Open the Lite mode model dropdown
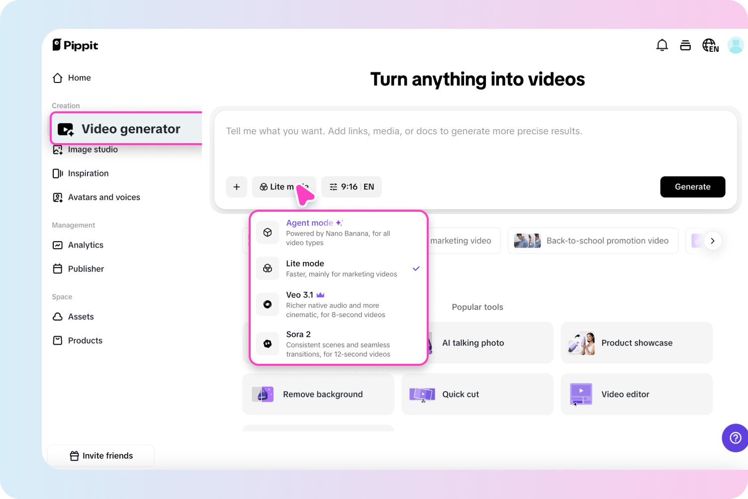 click(x=284, y=187)
